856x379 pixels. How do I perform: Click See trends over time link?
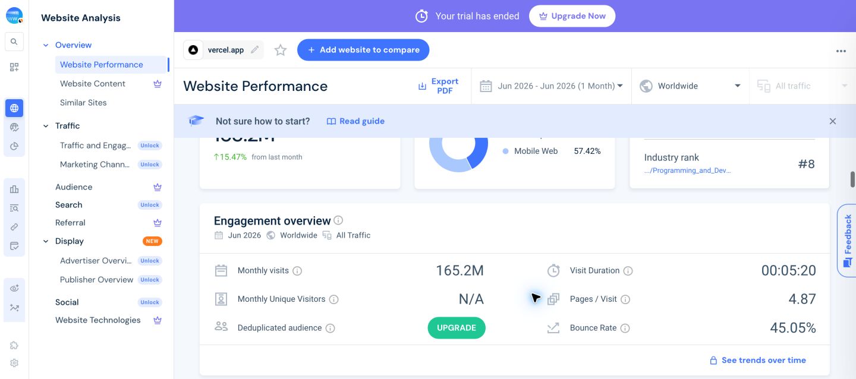(758, 361)
